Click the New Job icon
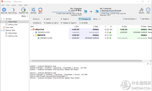This screenshot has height=91, width=152. tap(4, 10)
